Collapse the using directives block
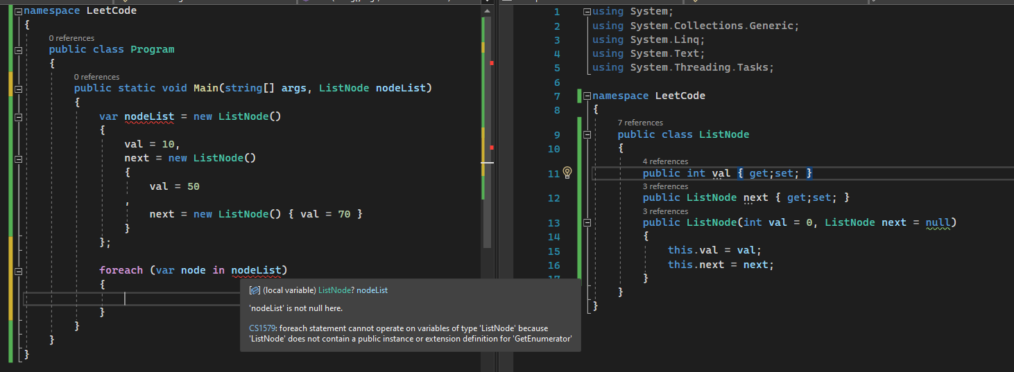 point(587,12)
